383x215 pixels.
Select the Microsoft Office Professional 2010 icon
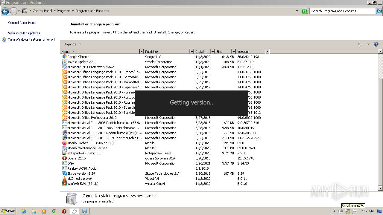click(64, 118)
